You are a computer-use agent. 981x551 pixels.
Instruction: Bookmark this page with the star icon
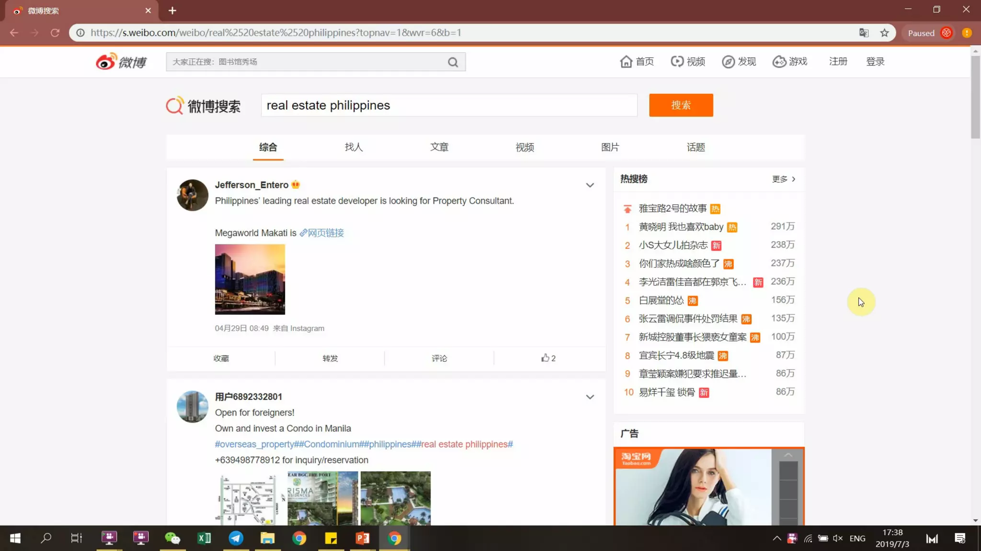coord(884,33)
